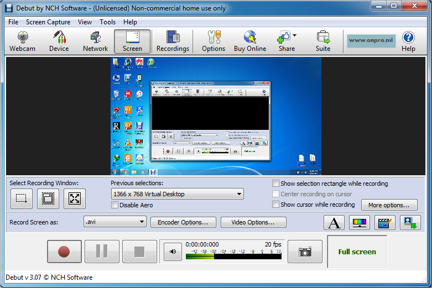Start recording with the red button

pos(64,252)
